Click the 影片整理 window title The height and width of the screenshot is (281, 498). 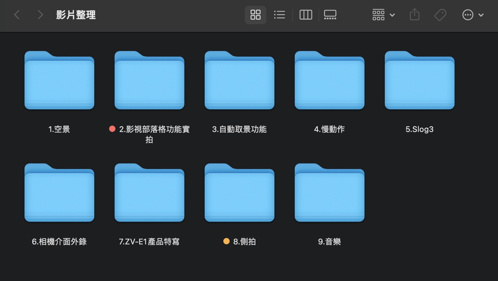tap(76, 15)
